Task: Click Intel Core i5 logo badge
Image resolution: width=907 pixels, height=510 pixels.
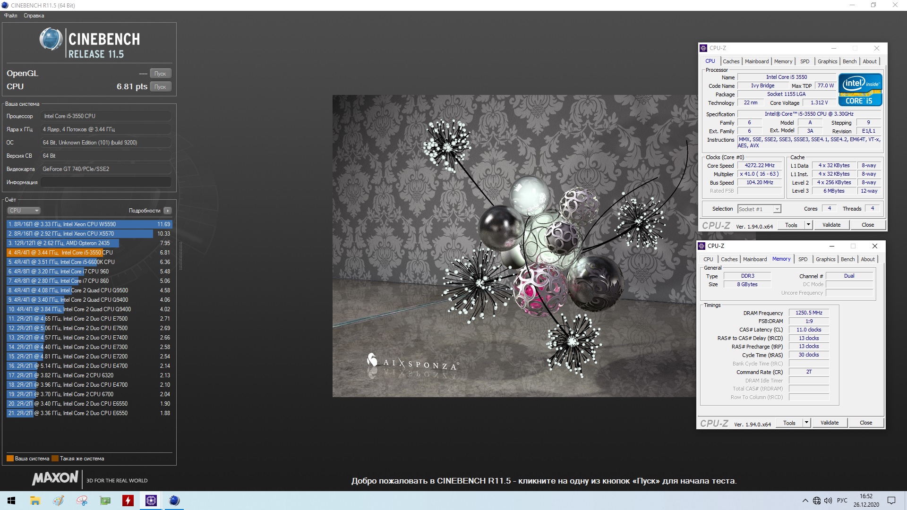Action: tap(860, 90)
